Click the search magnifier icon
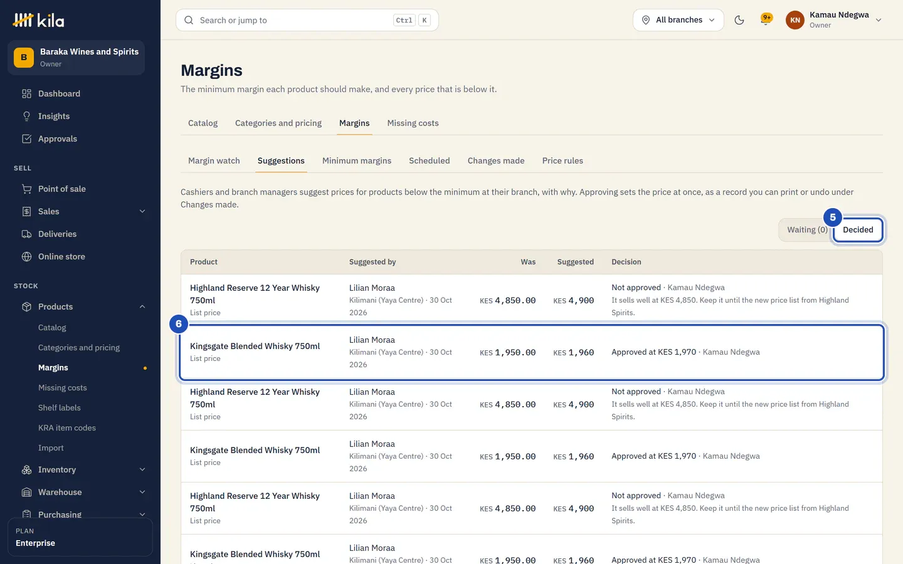The height and width of the screenshot is (564, 903). point(189,20)
